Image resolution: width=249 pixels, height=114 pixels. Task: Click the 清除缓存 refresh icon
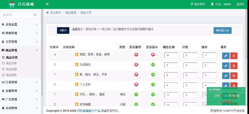click(192, 4)
